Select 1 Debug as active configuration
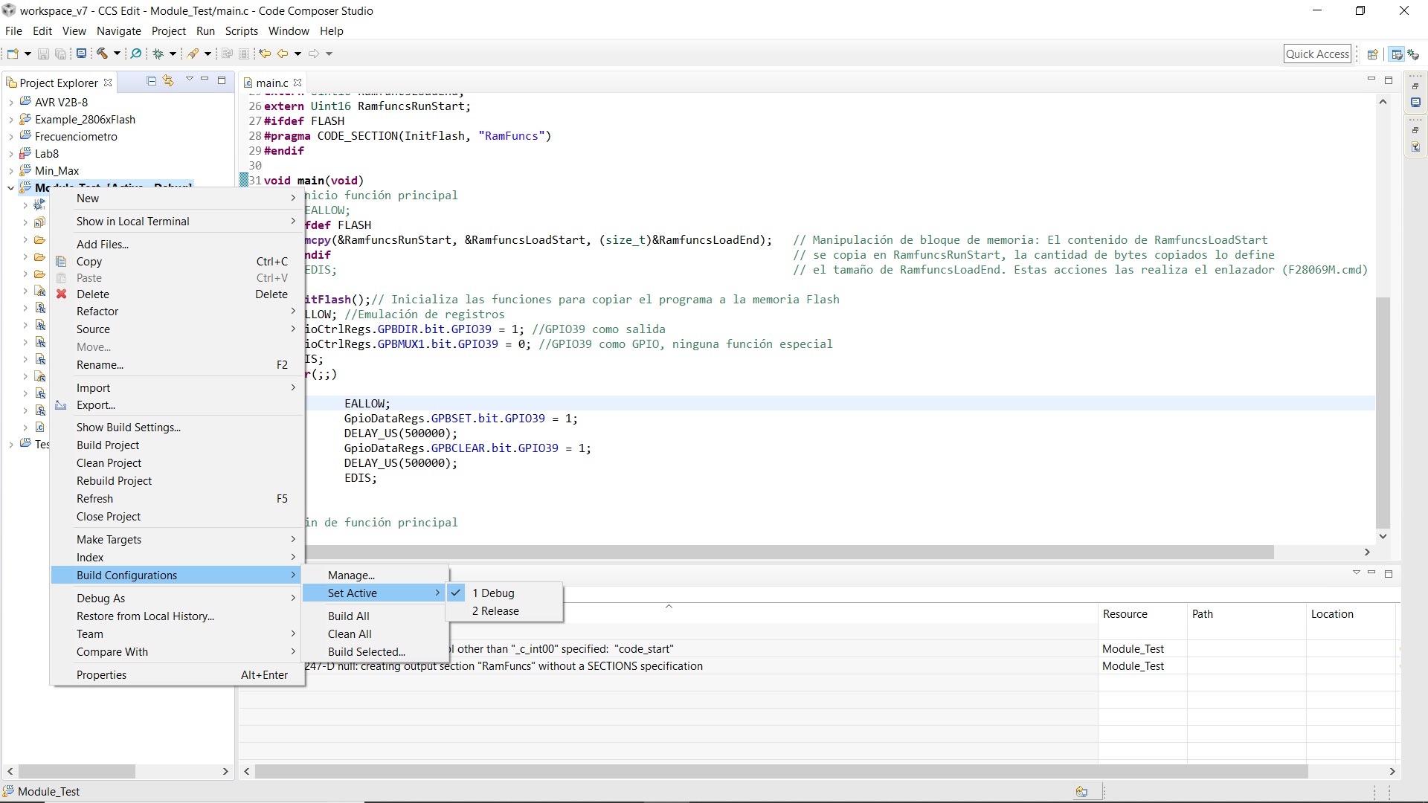 tap(498, 593)
